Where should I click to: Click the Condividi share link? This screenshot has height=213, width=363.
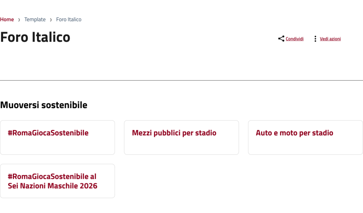(x=295, y=39)
